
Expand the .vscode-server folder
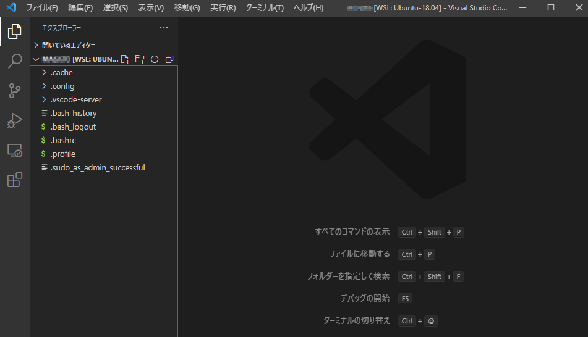coord(104,99)
